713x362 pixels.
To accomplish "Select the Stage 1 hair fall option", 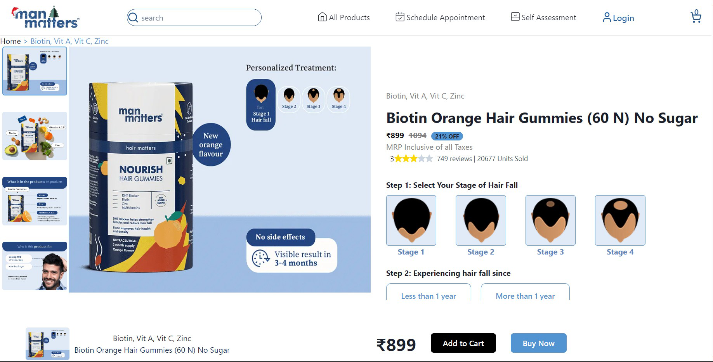I will point(411,220).
